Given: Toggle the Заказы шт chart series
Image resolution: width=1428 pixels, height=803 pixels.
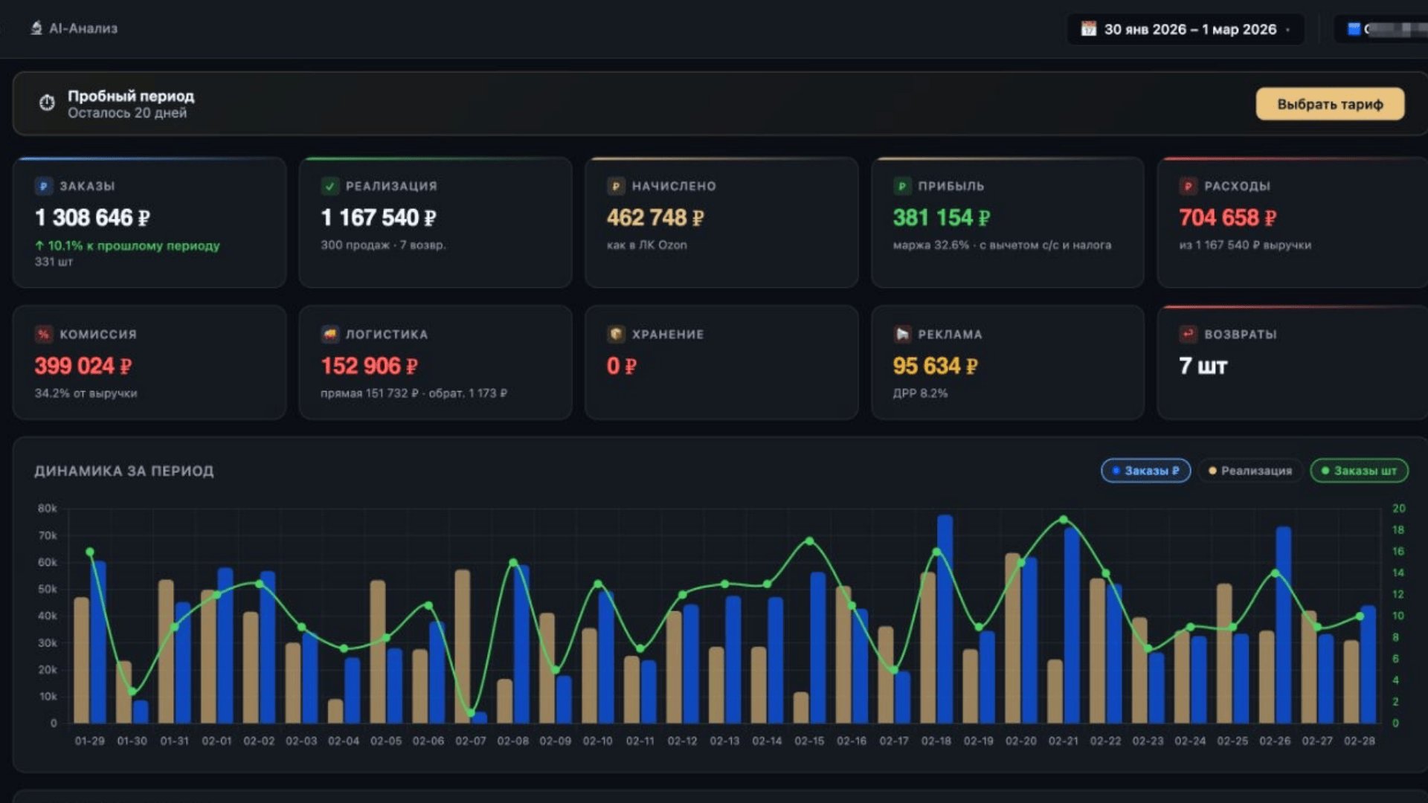Looking at the screenshot, I should (1359, 471).
